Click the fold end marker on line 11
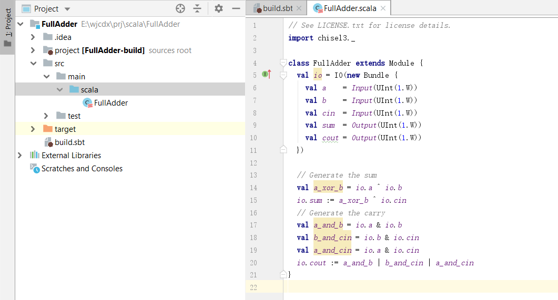 tap(283, 149)
